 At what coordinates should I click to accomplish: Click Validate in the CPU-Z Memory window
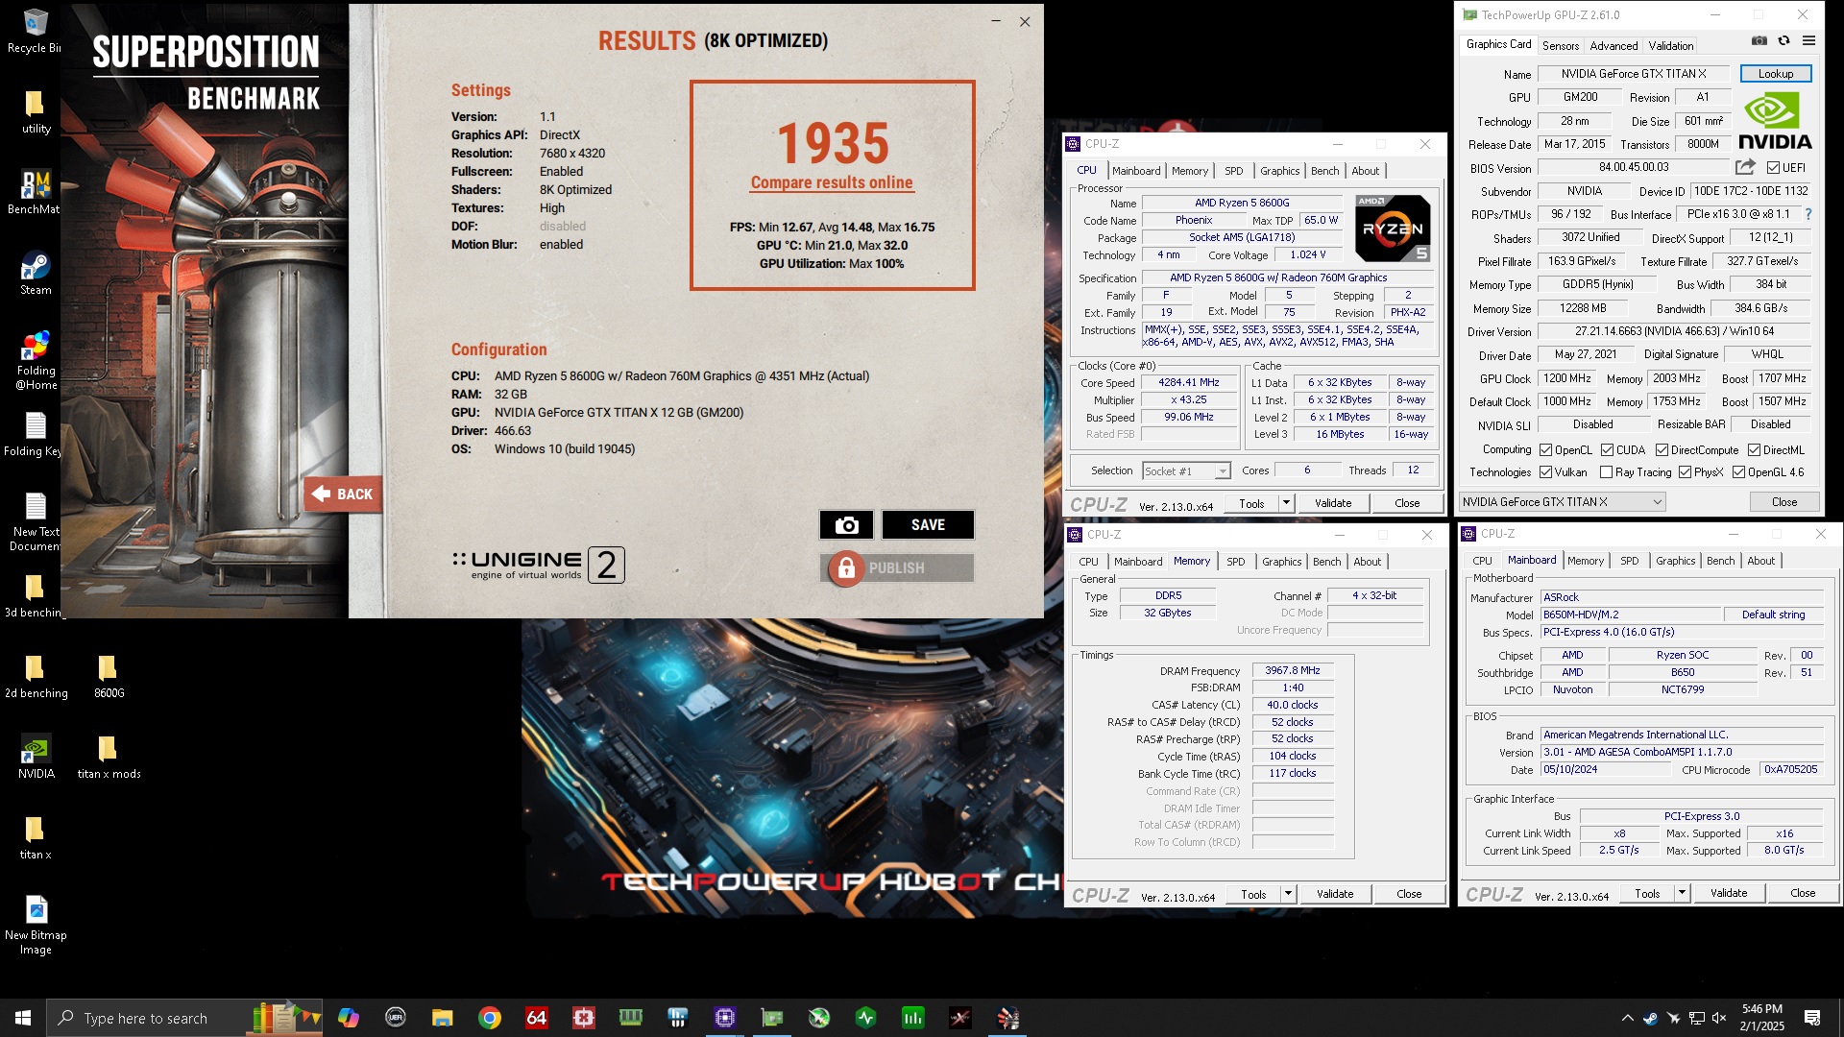1335,894
